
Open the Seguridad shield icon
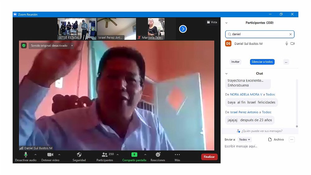79,154
